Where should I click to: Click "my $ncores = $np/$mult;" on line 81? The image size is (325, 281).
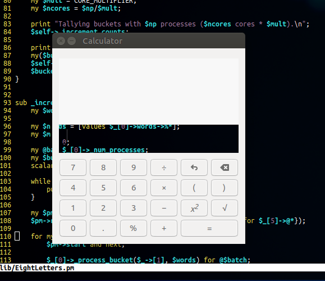coord(76,8)
